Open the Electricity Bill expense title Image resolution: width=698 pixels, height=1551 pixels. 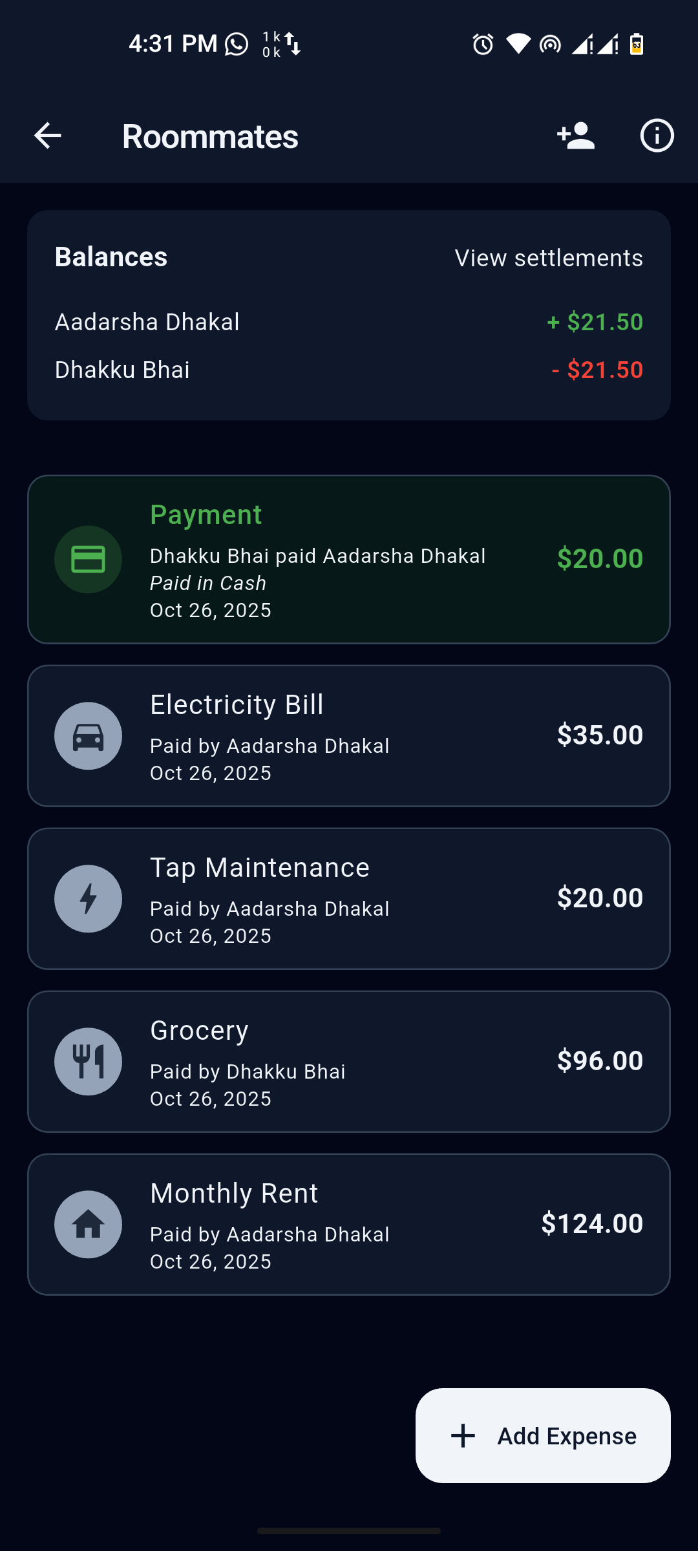pyautogui.click(x=237, y=705)
